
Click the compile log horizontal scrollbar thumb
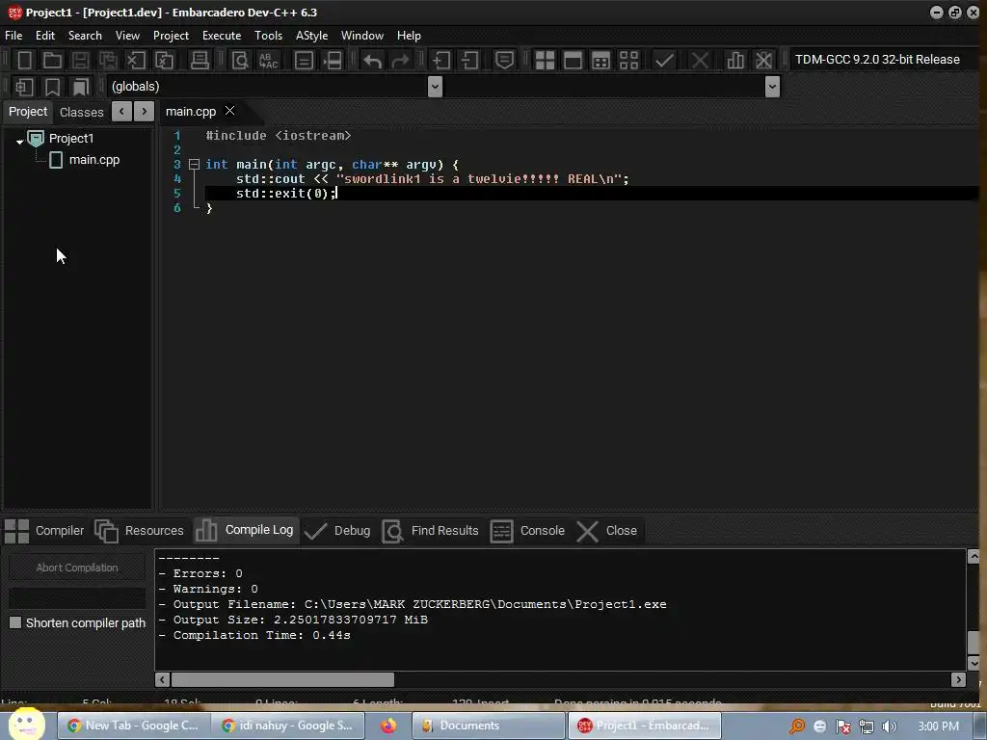[x=282, y=679]
